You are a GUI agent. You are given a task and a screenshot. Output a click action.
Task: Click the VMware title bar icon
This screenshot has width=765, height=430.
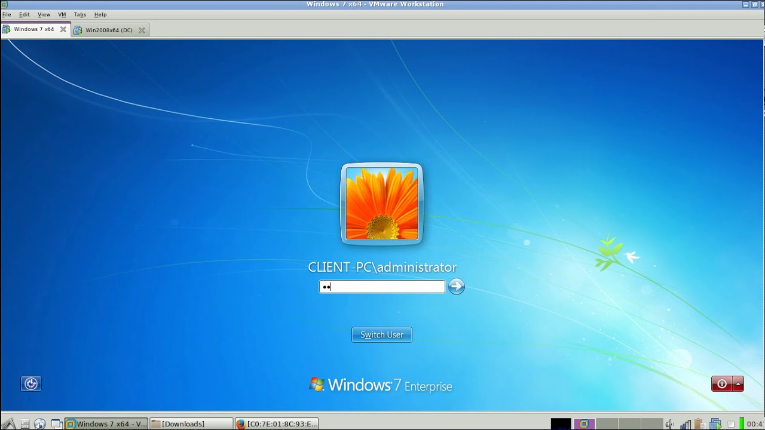[5, 4]
